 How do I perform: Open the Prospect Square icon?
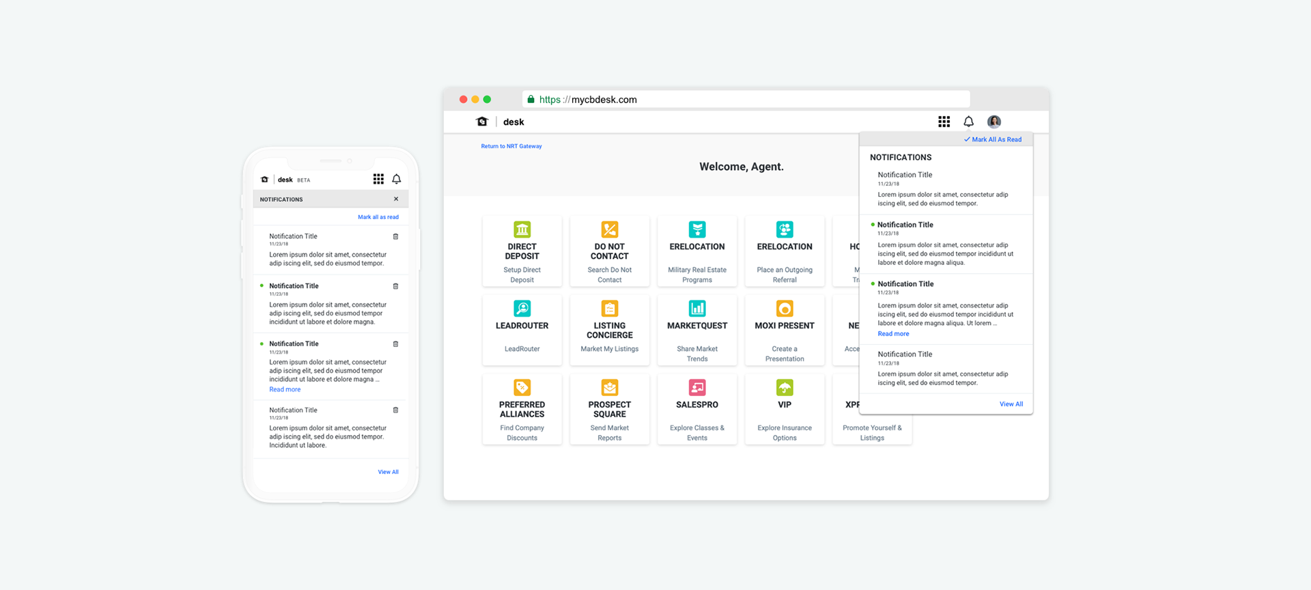click(609, 388)
